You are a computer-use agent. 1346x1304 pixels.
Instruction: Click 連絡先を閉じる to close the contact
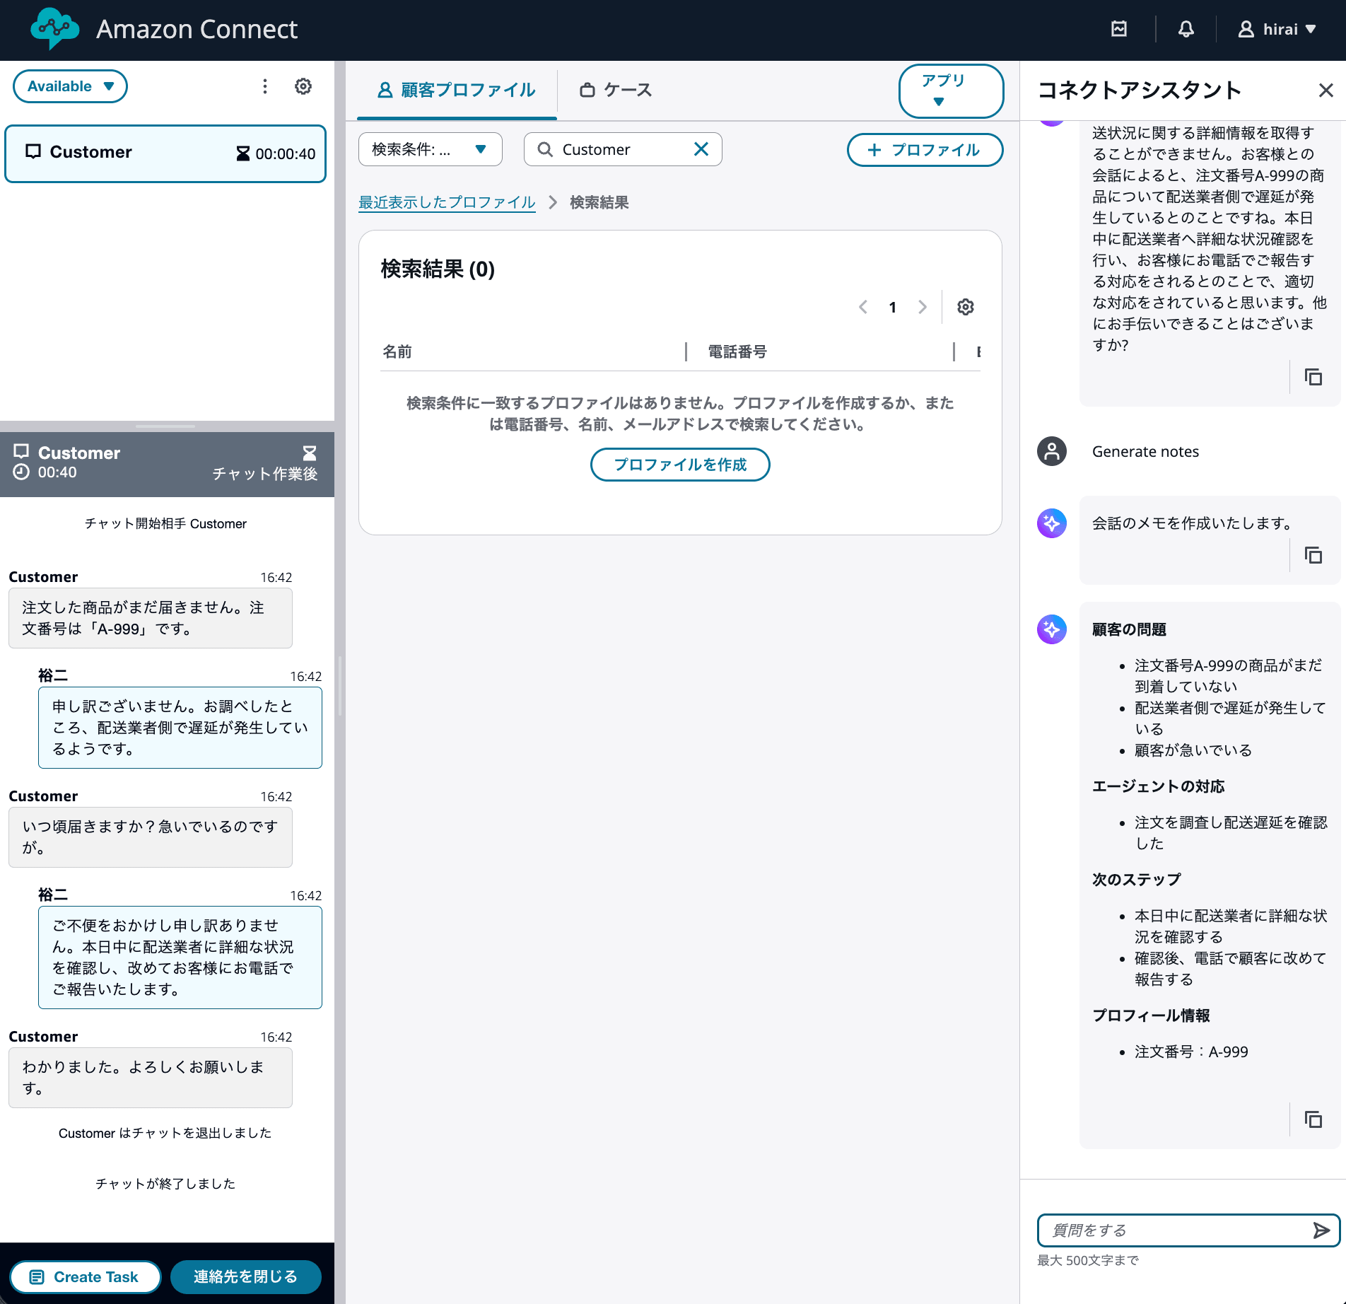click(x=245, y=1276)
